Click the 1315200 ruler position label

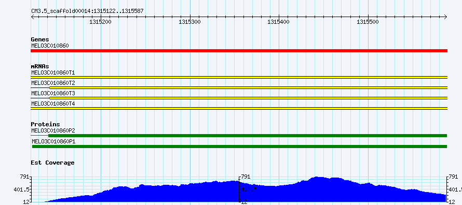coord(101,22)
